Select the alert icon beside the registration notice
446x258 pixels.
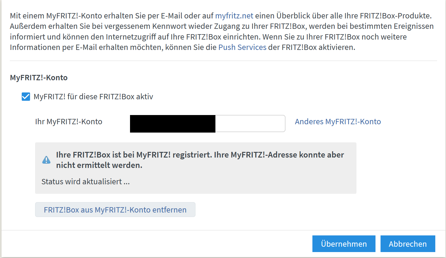(46, 160)
